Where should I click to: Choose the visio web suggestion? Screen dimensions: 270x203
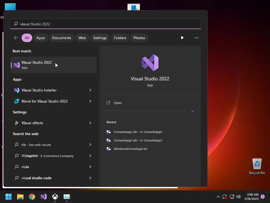tap(54, 167)
